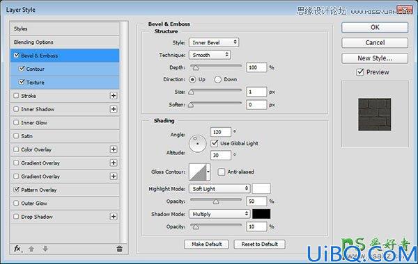Open the fx effects menu icon

[18, 249]
